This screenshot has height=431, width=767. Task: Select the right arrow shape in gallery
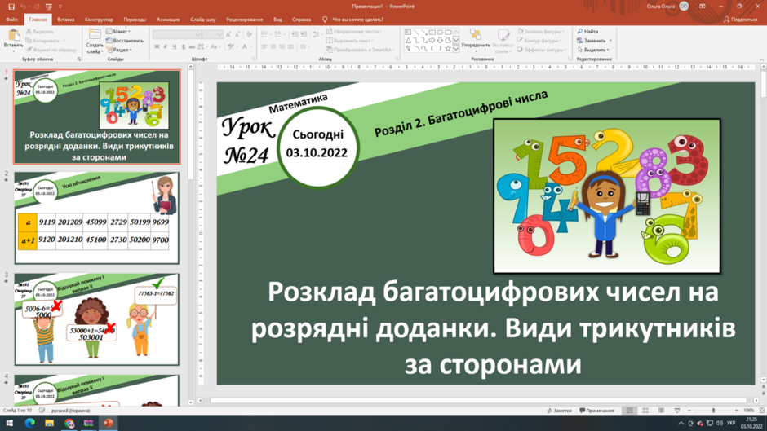[432, 41]
